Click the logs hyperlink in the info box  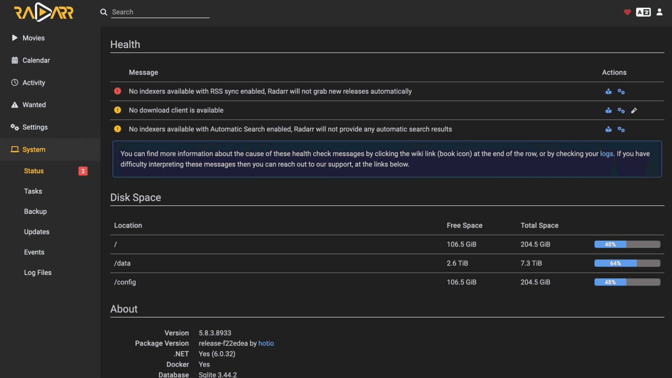click(x=606, y=153)
